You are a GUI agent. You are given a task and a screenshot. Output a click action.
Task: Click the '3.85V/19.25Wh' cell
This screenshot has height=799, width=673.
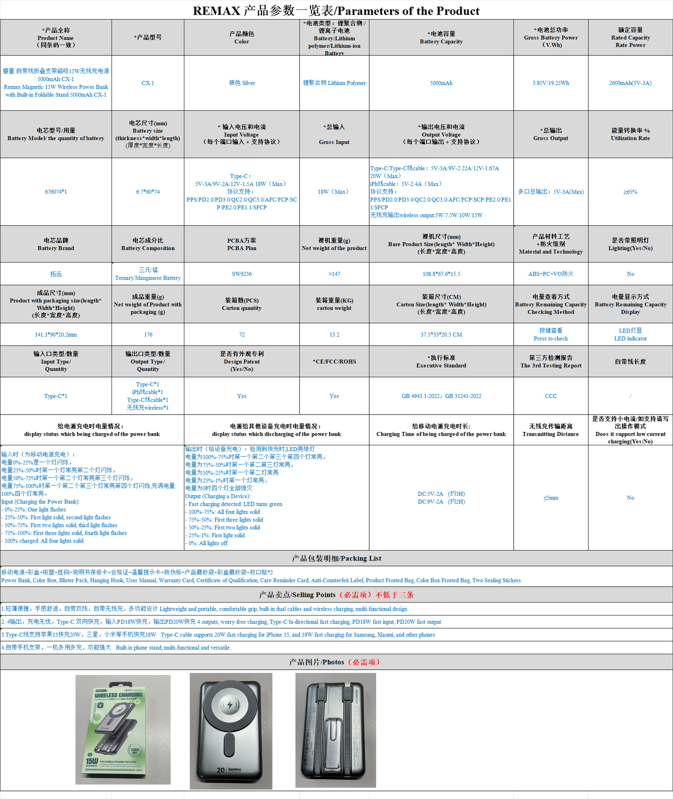click(x=551, y=83)
